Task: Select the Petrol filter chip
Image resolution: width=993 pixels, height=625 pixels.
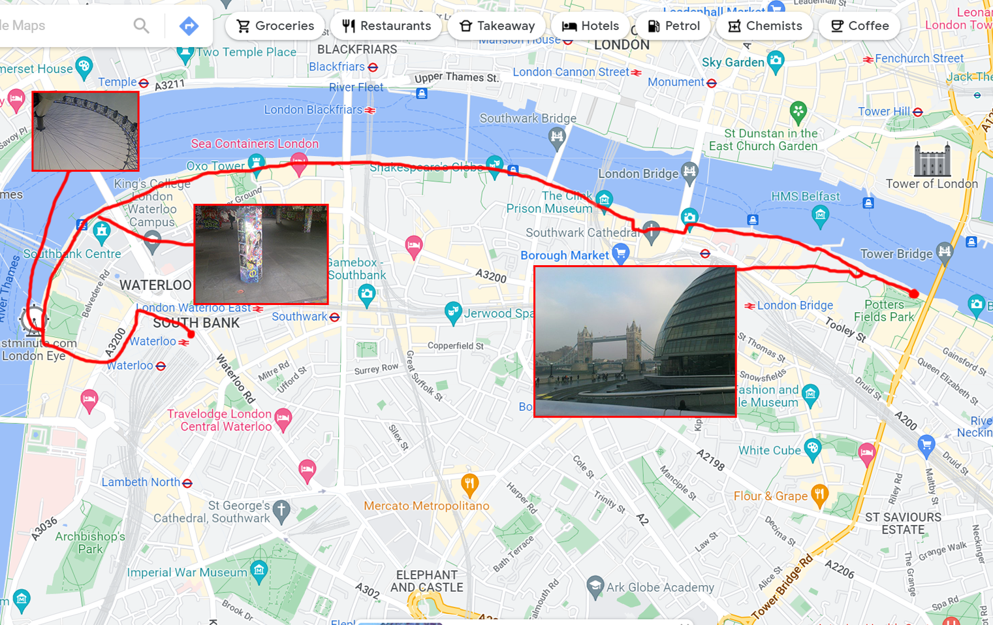Action: pyautogui.click(x=673, y=26)
